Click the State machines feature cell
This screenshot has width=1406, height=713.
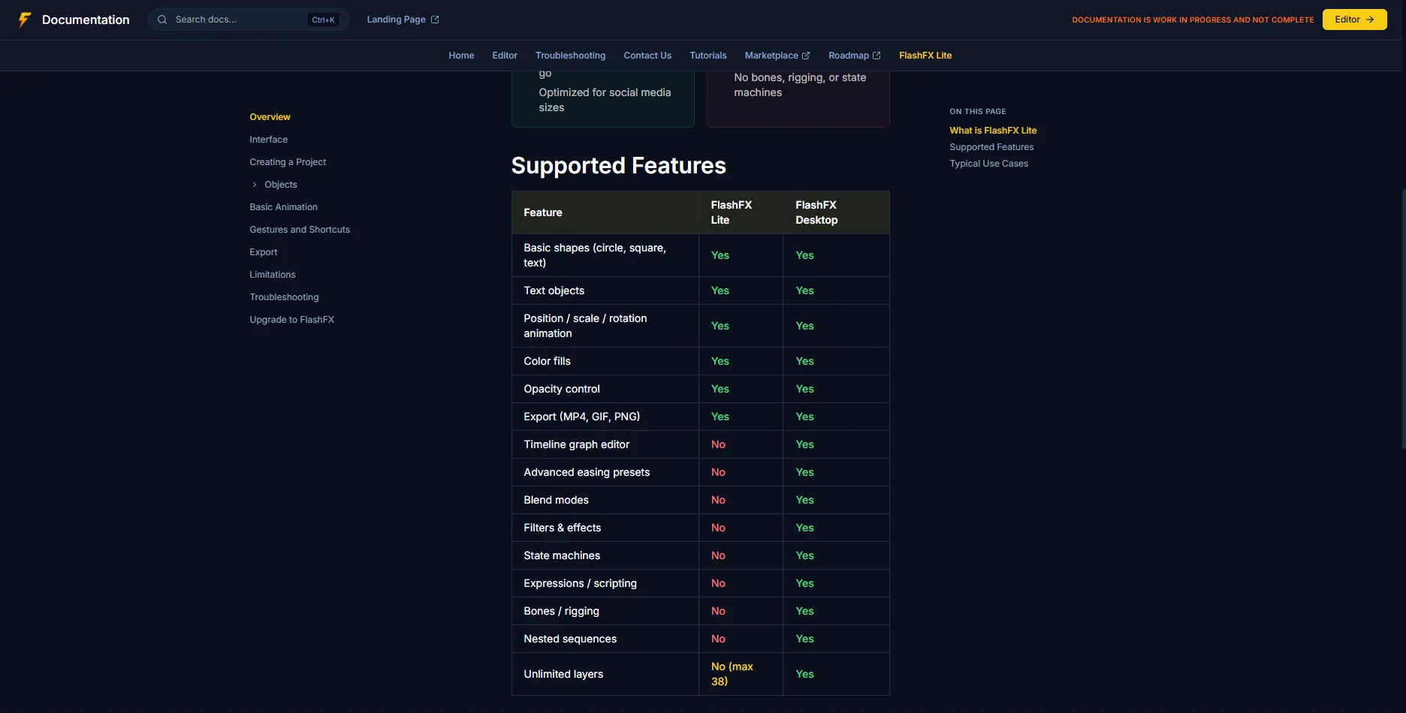point(605,555)
